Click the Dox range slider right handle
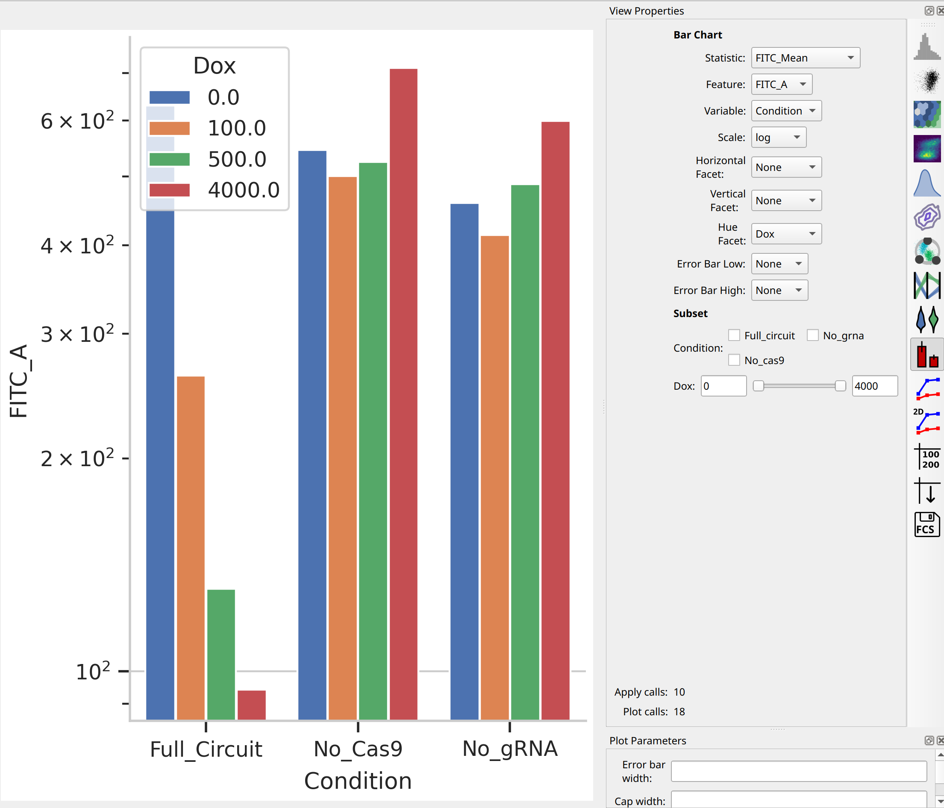 [x=840, y=386]
